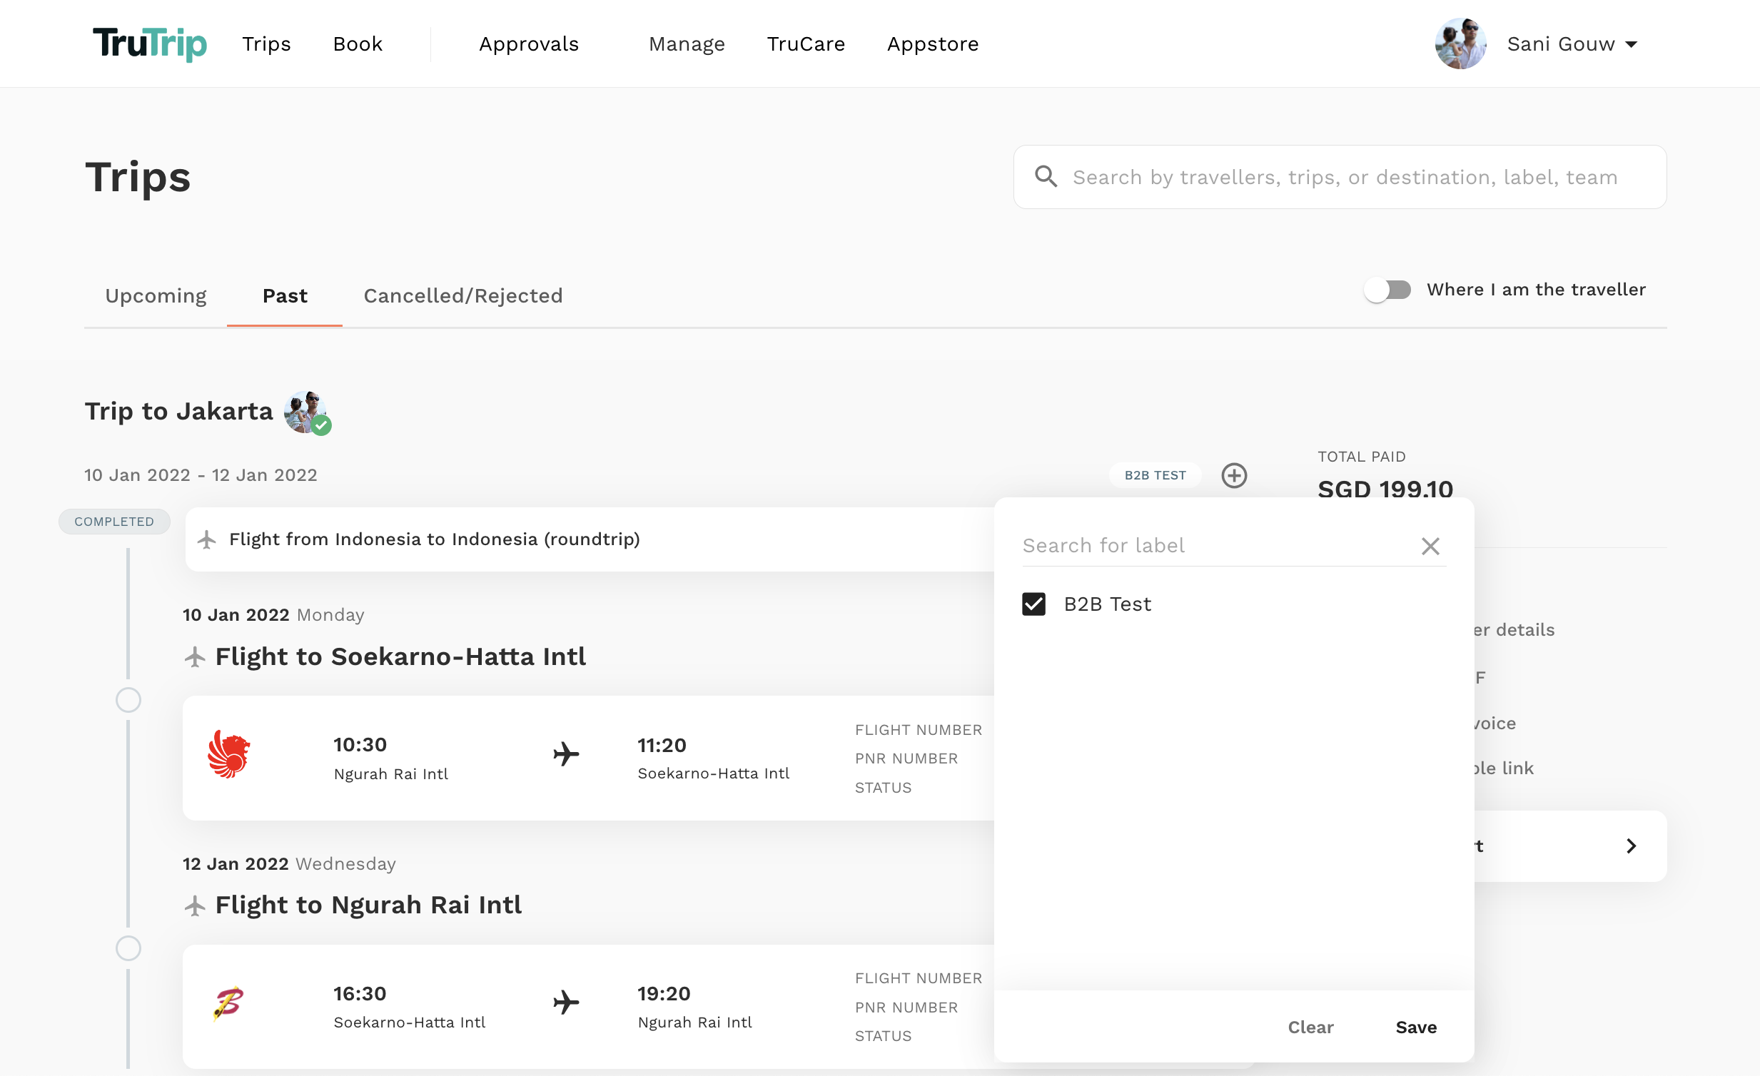The height and width of the screenshot is (1076, 1760).
Task: Open Trip to Jakarta heading
Action: [x=178, y=411]
